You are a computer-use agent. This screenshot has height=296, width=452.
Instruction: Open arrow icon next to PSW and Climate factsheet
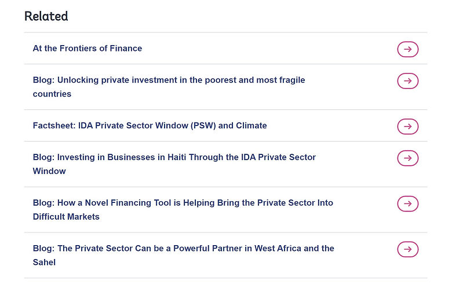[407, 126]
